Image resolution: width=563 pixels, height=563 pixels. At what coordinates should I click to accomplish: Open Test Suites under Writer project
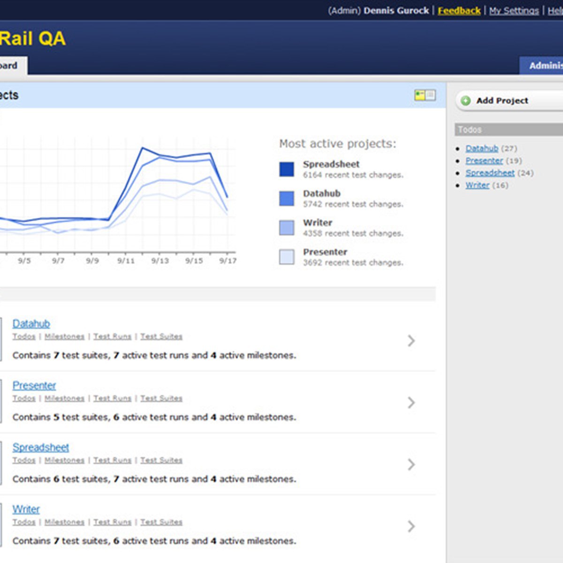pos(161,522)
